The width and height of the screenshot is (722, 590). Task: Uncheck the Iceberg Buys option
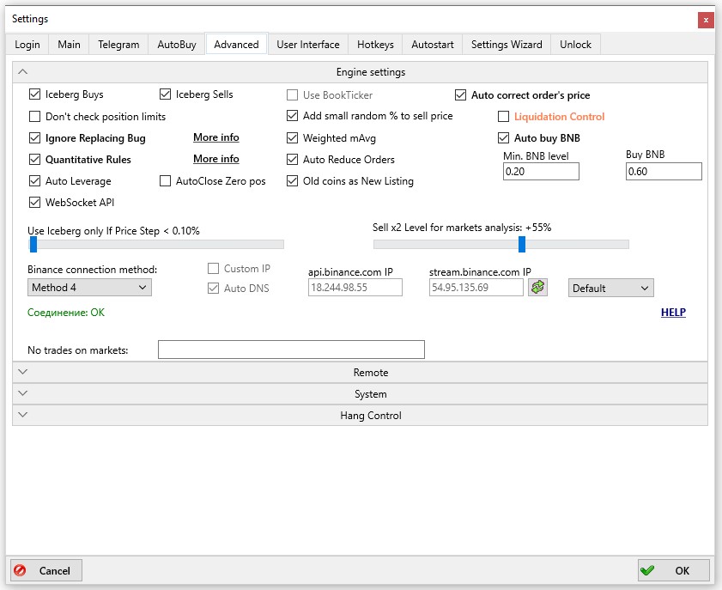(35, 95)
